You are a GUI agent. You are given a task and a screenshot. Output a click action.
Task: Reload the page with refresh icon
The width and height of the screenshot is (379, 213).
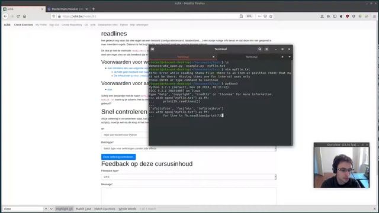coord(18,16)
